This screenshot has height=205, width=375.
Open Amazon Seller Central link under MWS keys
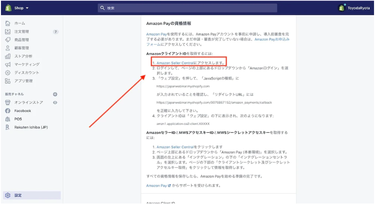click(x=175, y=147)
